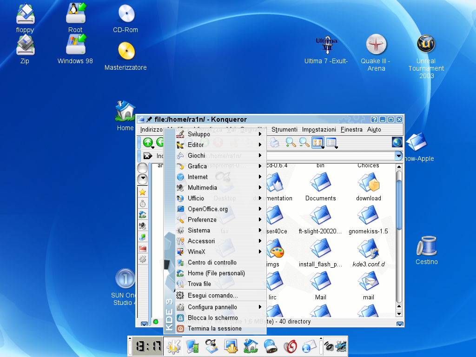The image size is (476, 357).
Task: Open the Impostazioni menu
Action: [x=319, y=130]
